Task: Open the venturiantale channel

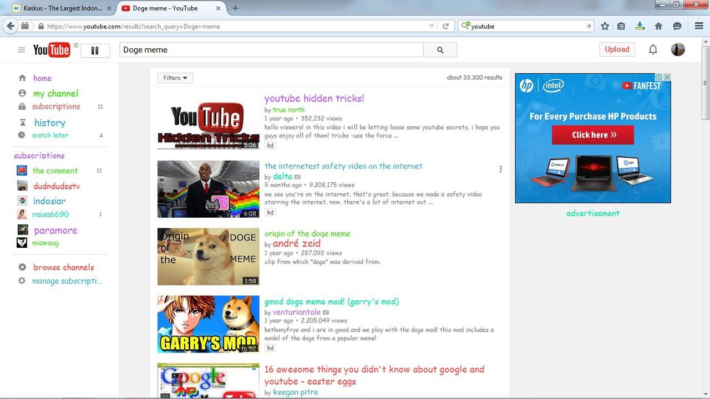Action: [x=297, y=312]
